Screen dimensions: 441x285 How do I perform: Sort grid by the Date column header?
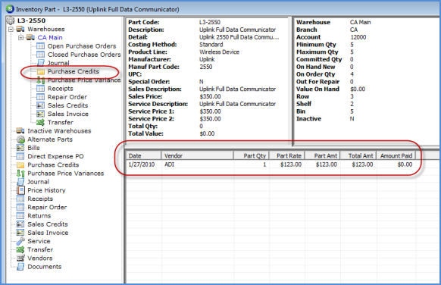[144, 155]
